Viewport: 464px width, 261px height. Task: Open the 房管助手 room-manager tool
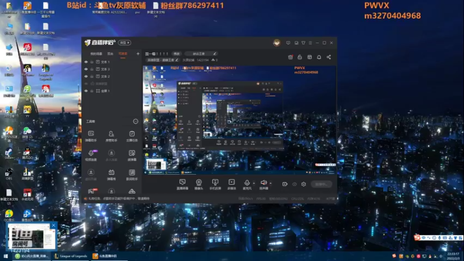pyautogui.click(x=111, y=136)
